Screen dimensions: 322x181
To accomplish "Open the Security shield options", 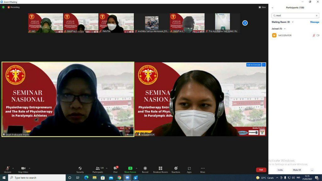I will (x=80, y=169).
